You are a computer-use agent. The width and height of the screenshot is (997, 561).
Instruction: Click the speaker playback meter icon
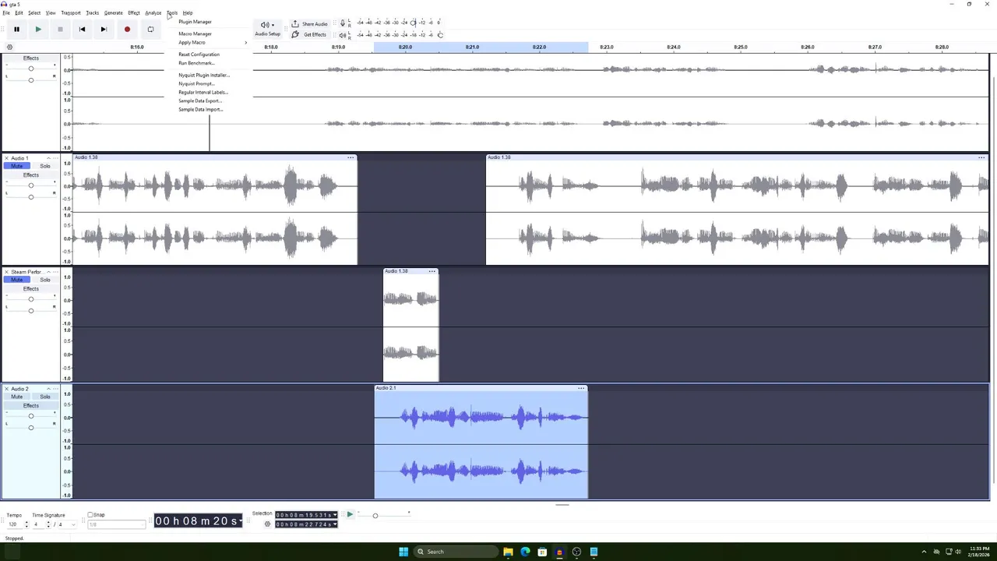coord(343,35)
